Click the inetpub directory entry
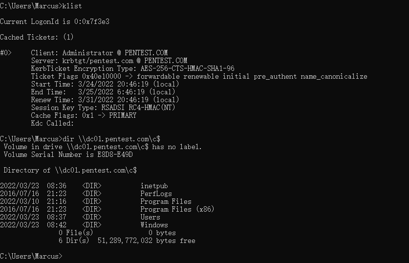 click(84, 186)
